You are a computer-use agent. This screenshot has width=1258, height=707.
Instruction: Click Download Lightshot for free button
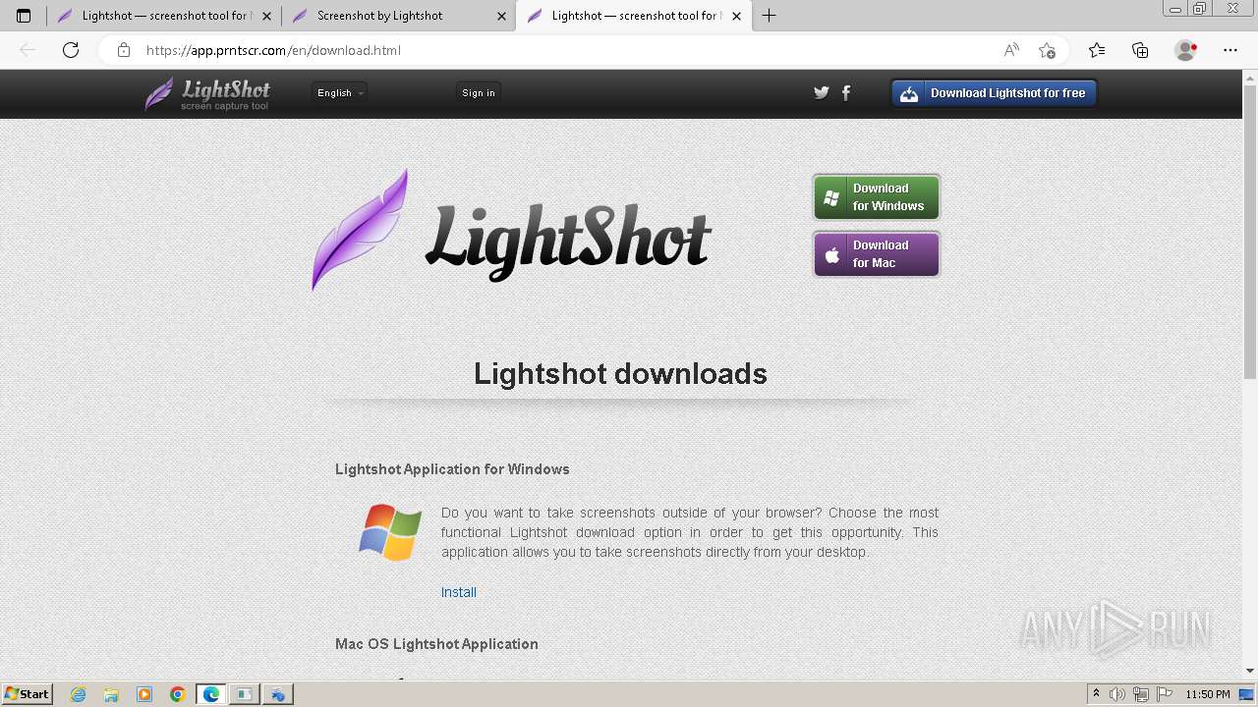[994, 93]
